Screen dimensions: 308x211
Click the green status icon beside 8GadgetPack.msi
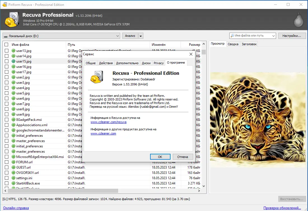click(13, 119)
